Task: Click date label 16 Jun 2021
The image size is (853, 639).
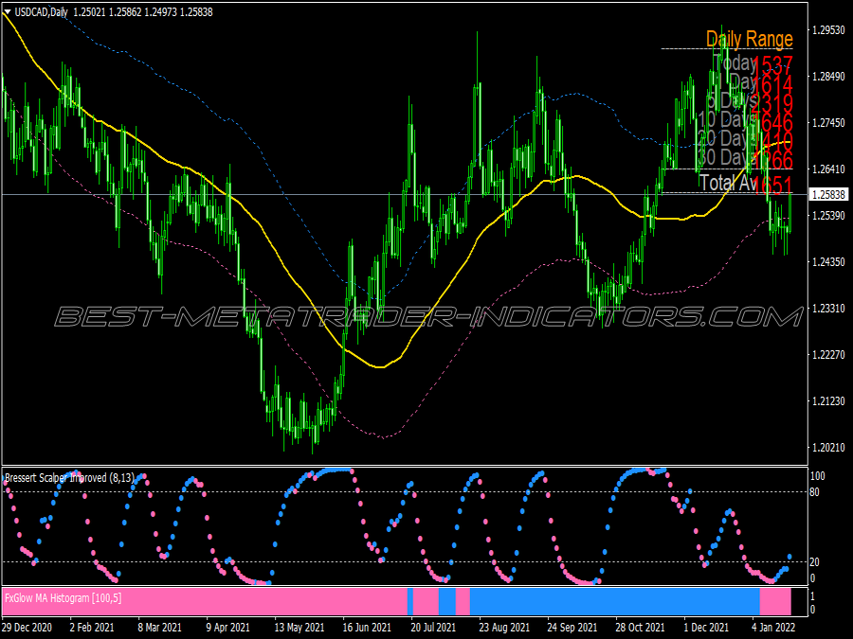Action: pos(367,627)
